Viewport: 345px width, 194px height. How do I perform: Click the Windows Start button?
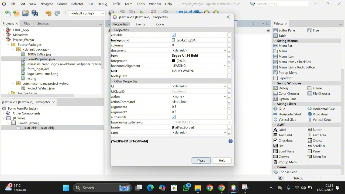66,188
